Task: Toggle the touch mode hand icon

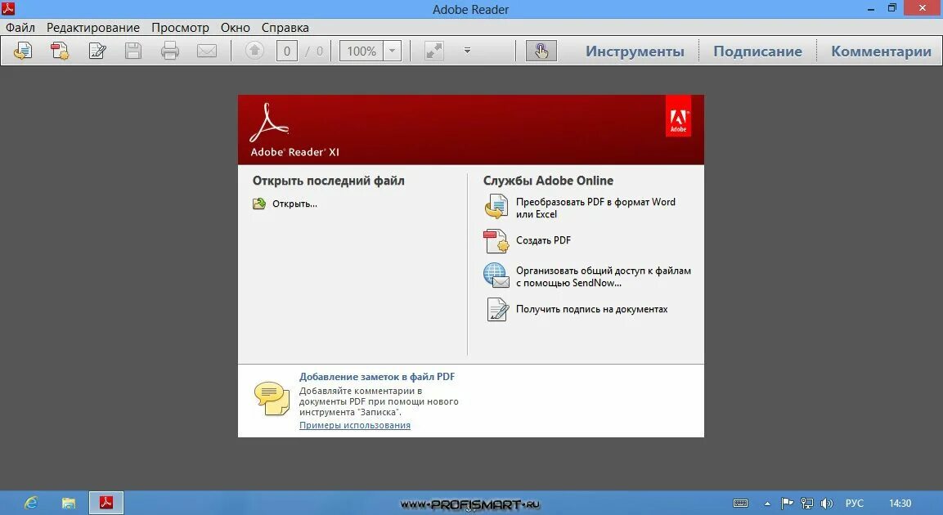Action: pos(541,51)
